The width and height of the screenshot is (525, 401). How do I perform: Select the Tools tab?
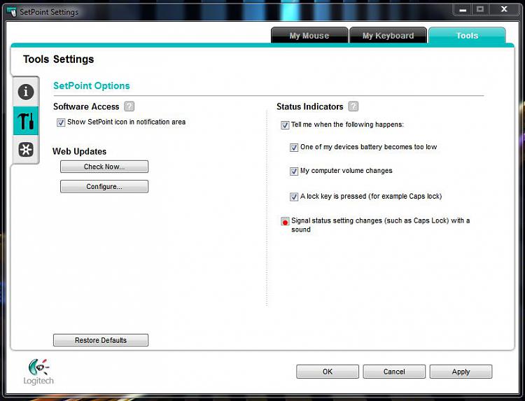click(467, 36)
